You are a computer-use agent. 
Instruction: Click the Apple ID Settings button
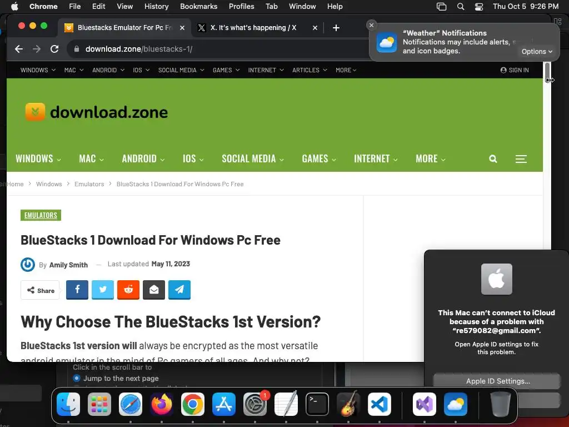click(496, 381)
